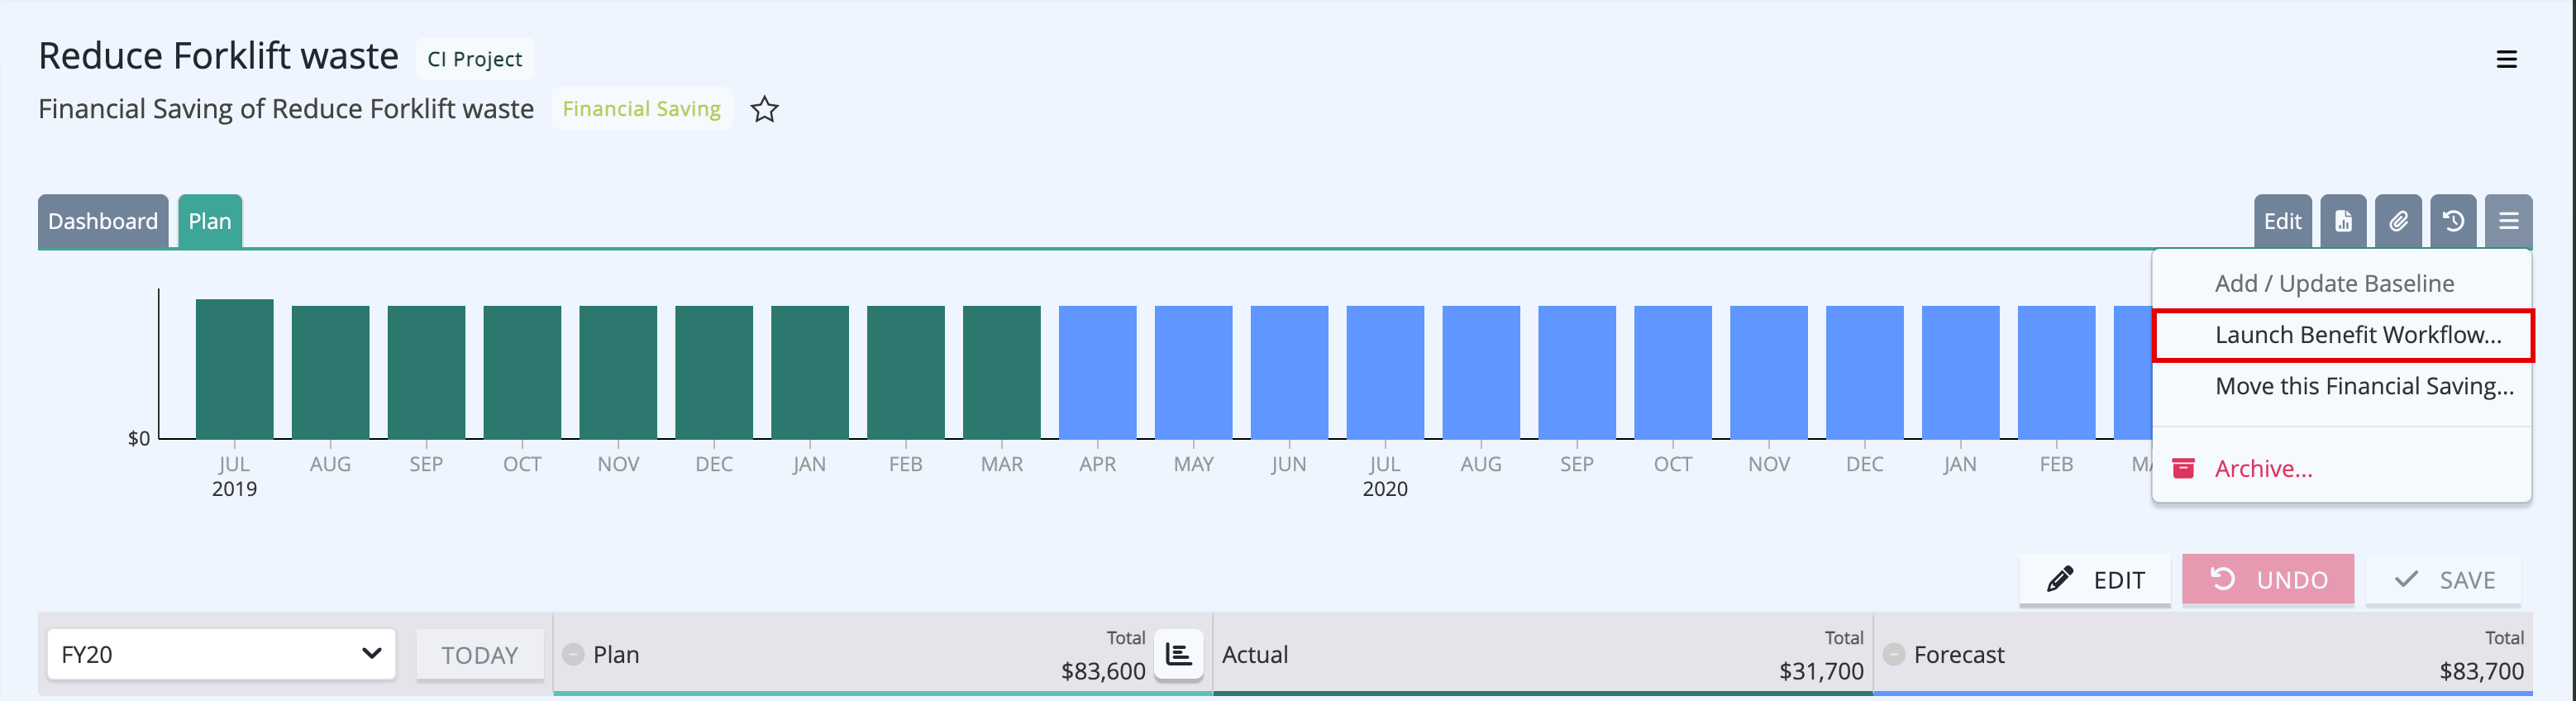The height and width of the screenshot is (701, 2576).
Task: Select Launch Benefit Workflow... option
Action: pos(2342,335)
